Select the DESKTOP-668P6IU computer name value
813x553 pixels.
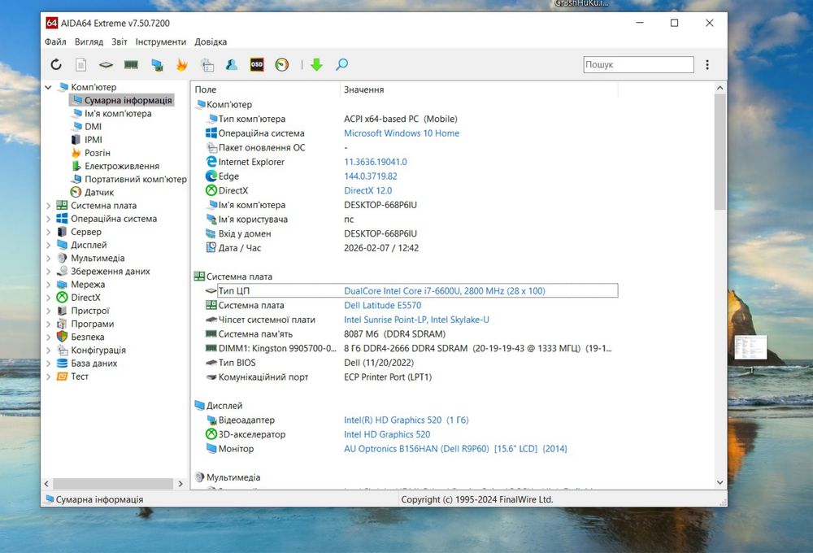(x=380, y=205)
